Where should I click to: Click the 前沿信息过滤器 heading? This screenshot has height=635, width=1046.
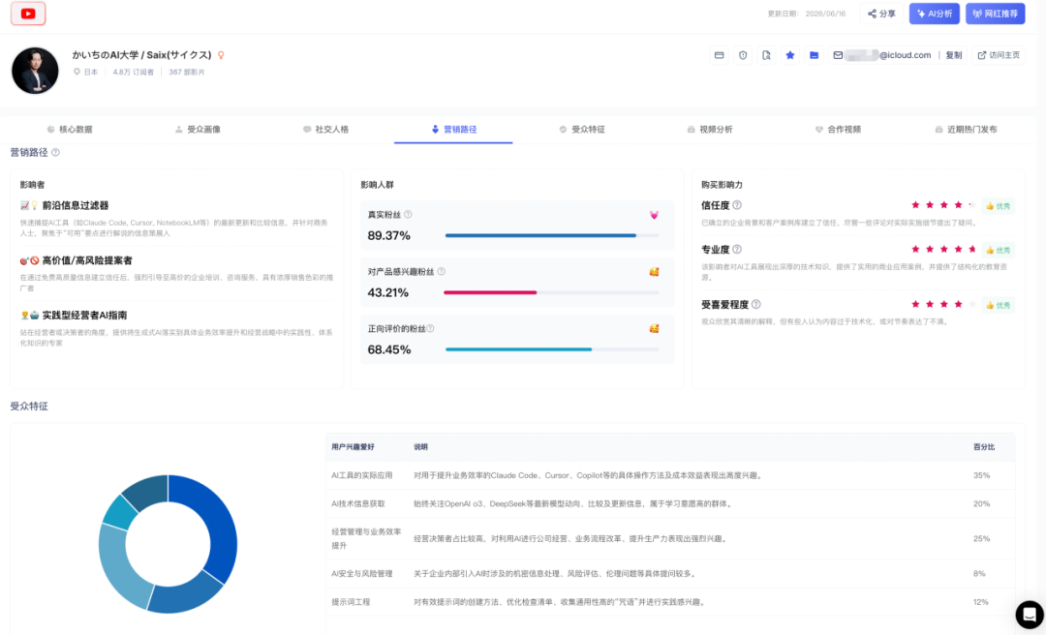point(75,205)
